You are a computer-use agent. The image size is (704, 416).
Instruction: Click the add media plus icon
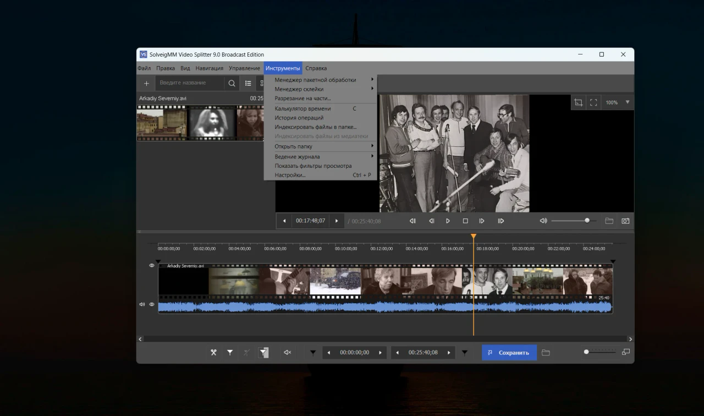146,83
